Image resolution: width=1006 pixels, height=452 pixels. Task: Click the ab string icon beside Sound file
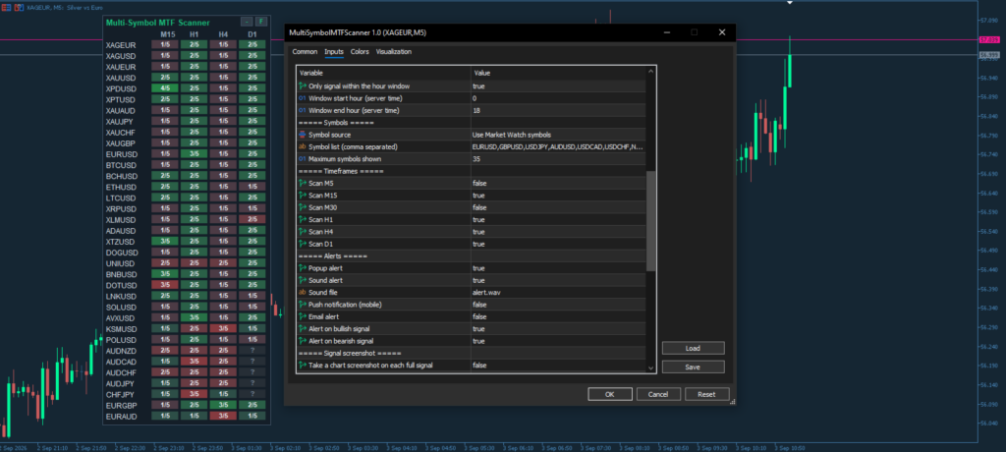tap(303, 292)
